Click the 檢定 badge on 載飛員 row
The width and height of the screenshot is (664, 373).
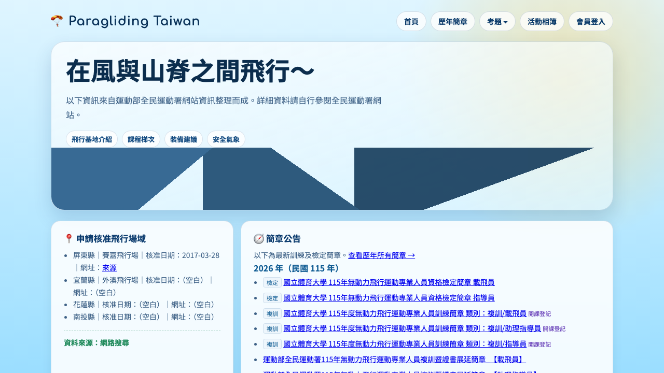point(272,282)
